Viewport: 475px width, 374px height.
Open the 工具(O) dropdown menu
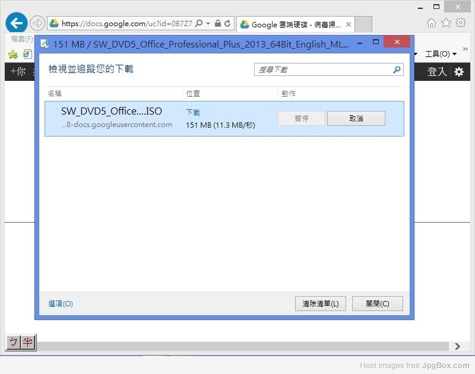click(441, 54)
